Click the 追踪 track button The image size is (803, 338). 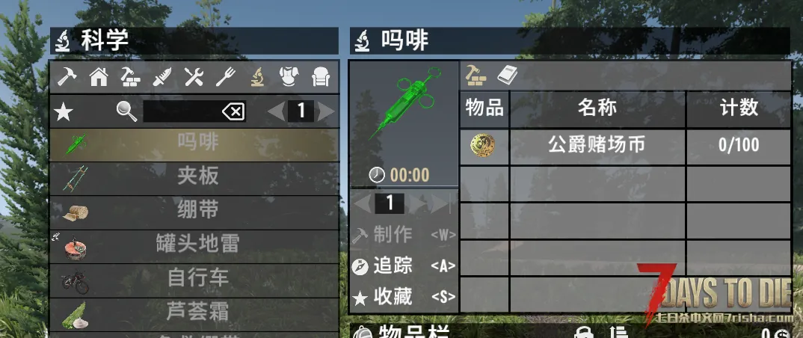click(x=404, y=265)
